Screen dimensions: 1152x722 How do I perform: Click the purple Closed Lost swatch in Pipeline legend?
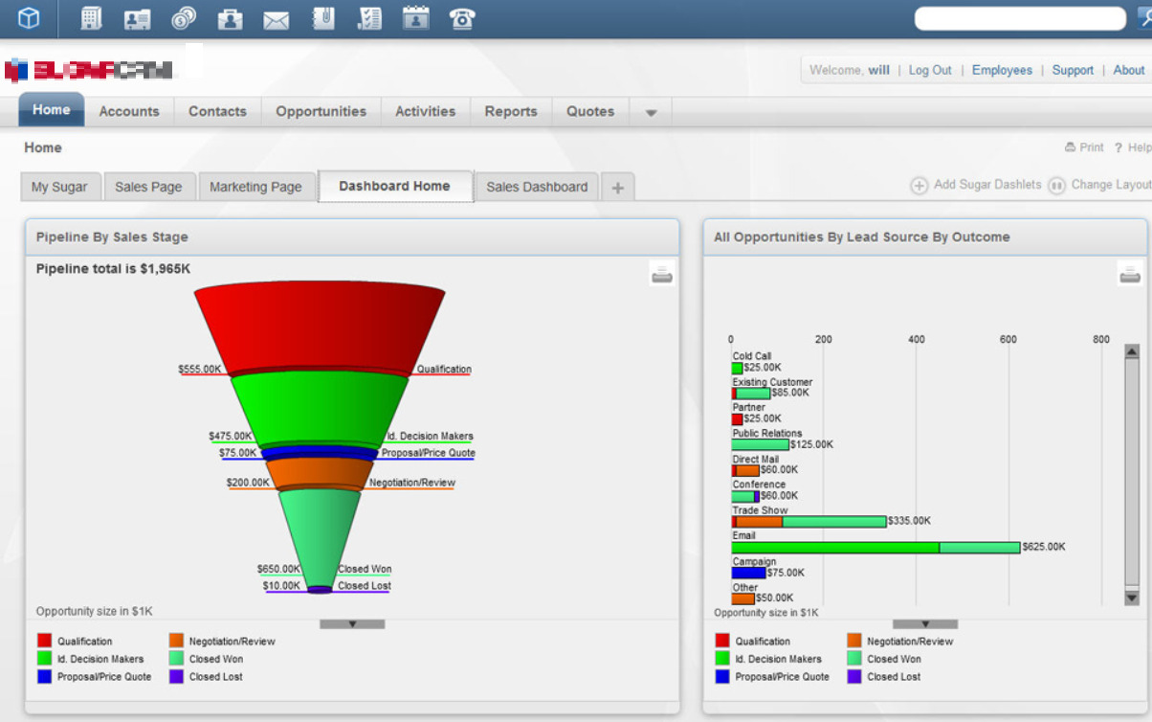click(x=176, y=677)
